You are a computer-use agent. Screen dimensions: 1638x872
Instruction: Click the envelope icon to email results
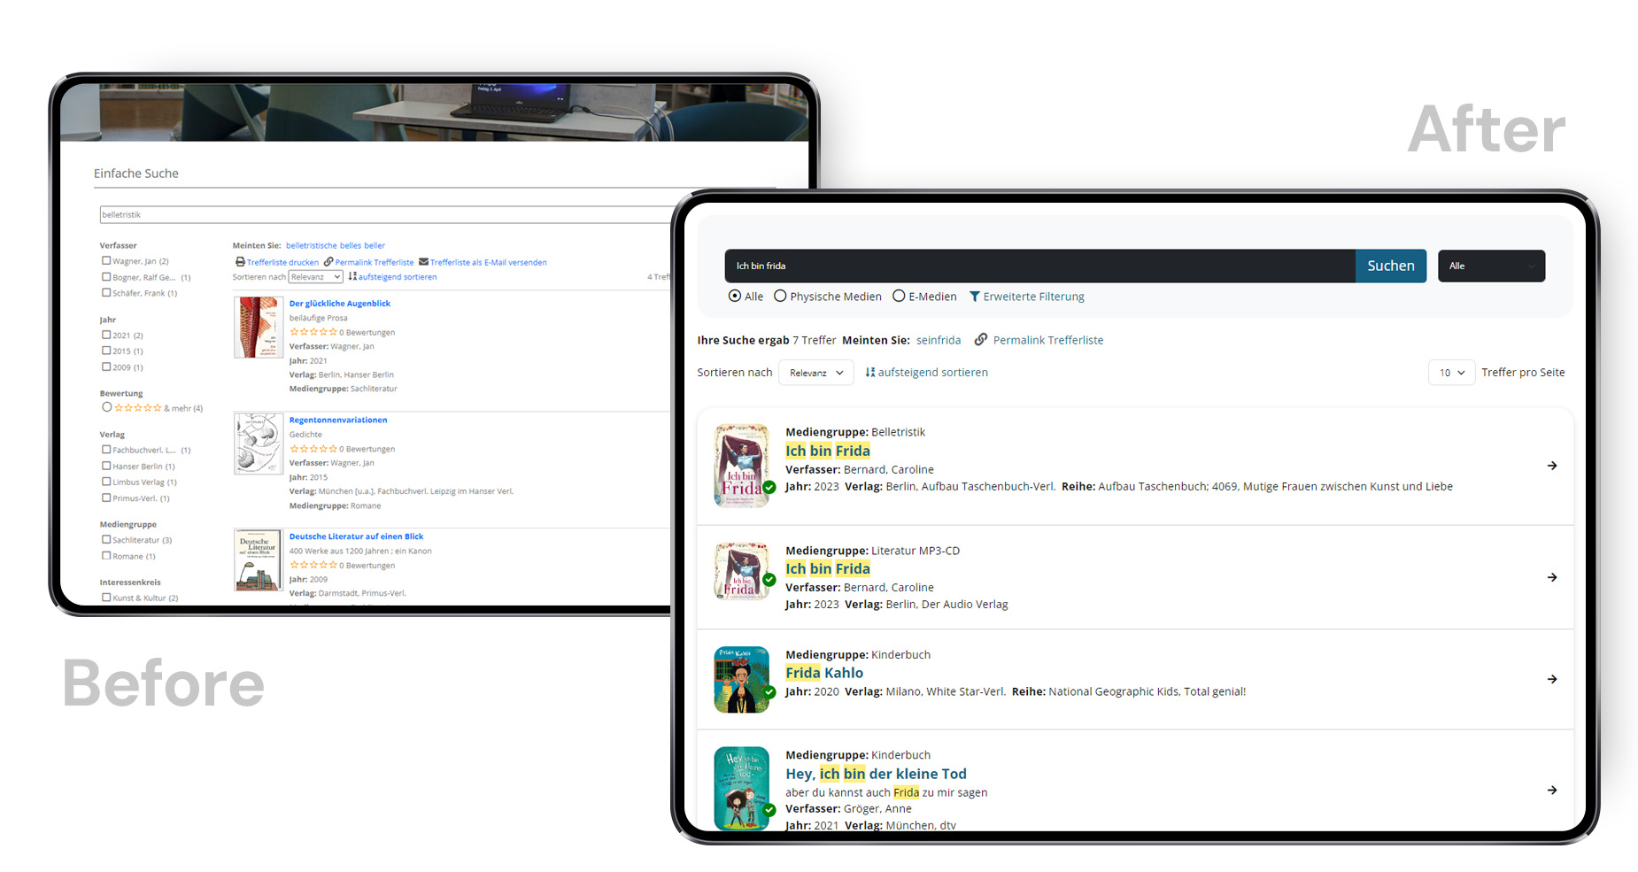[423, 262]
